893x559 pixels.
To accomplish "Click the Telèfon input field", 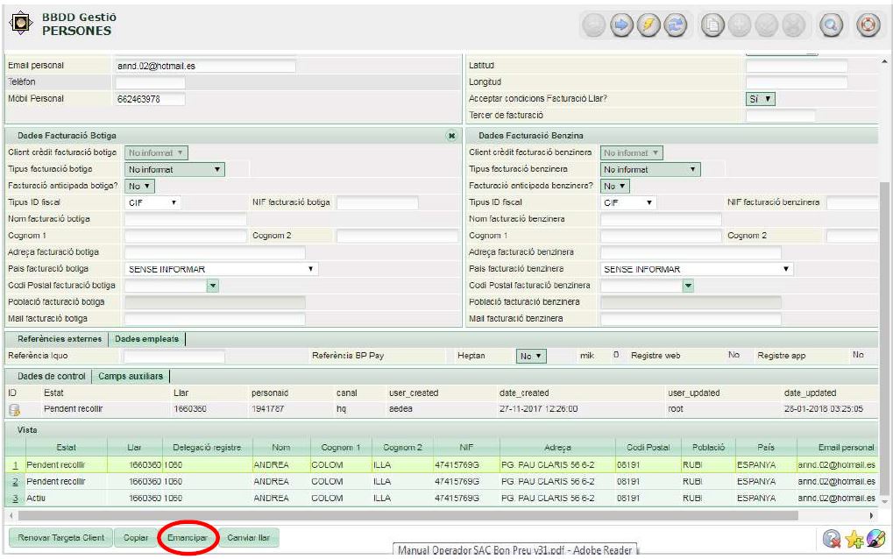I will click(150, 81).
